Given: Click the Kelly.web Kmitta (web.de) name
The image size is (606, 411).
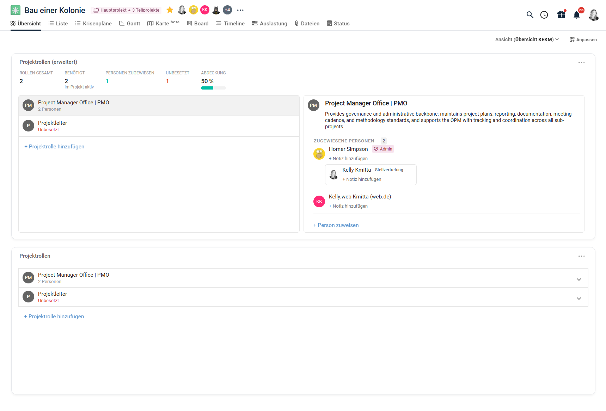Looking at the screenshot, I should coord(360,197).
